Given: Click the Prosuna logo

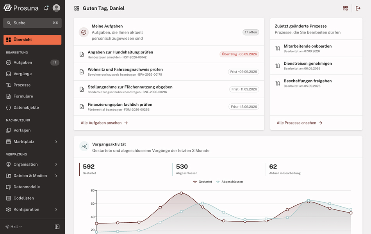Looking at the screenshot, I should (x=21, y=8).
